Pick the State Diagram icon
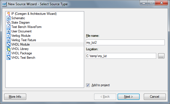This screenshot has height=104, width=170. pos(9,23)
